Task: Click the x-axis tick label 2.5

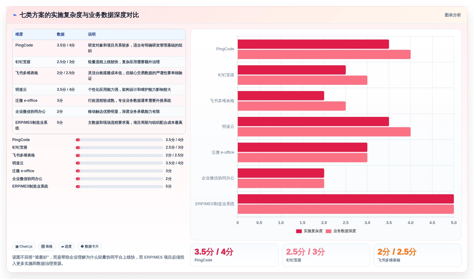Action: pos(346,223)
